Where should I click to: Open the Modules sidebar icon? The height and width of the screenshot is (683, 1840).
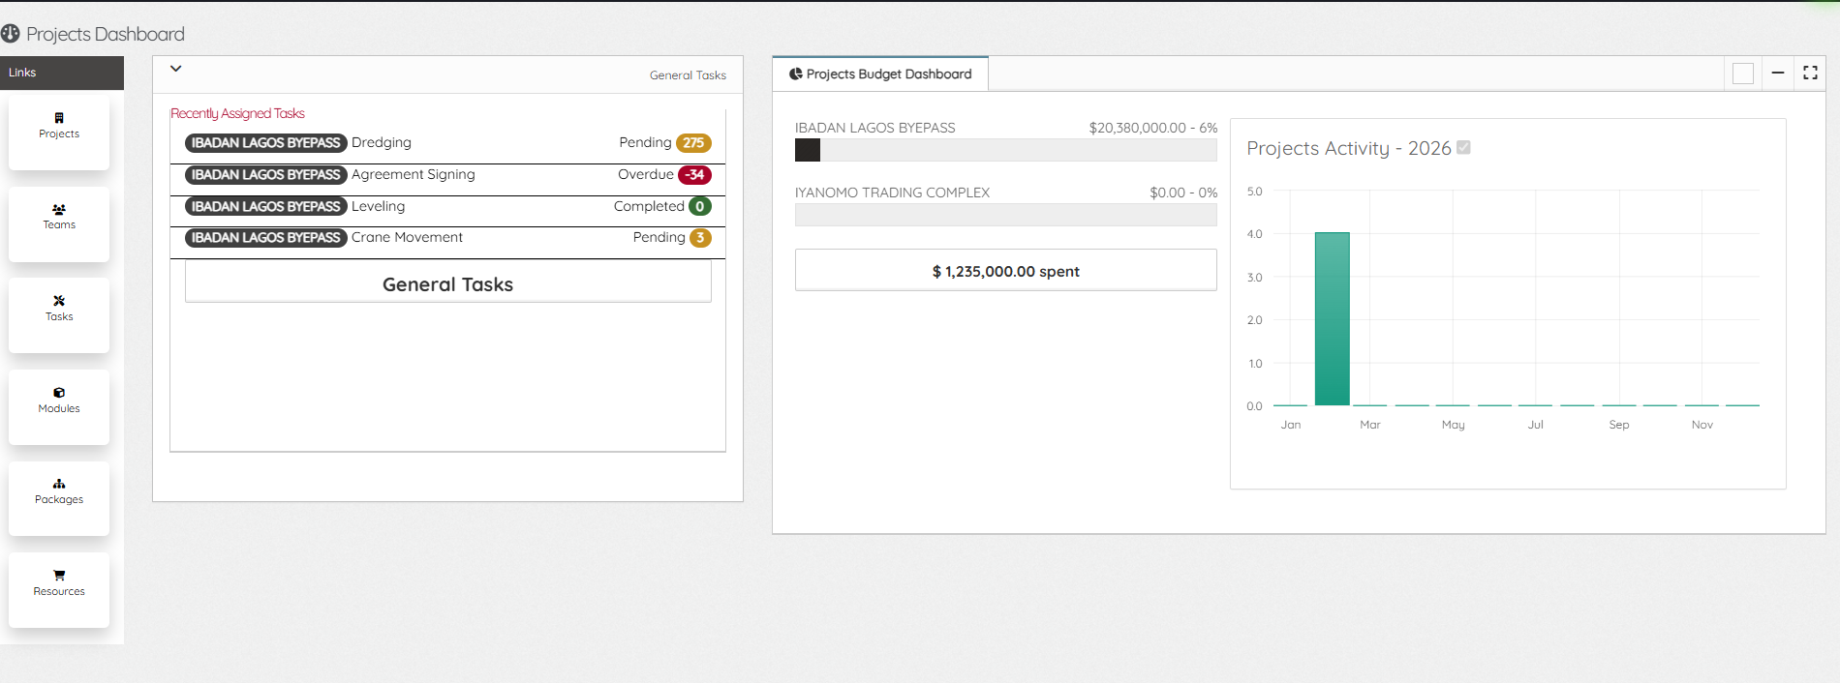point(59,393)
